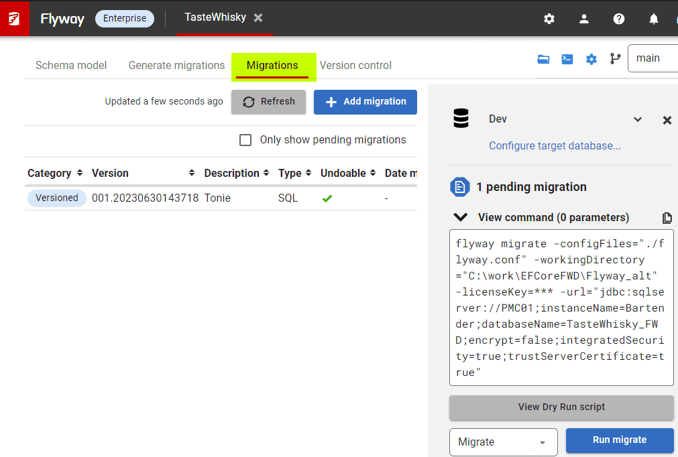This screenshot has width=678, height=457.
Task: Close the Dev target database panel
Action: tap(667, 120)
